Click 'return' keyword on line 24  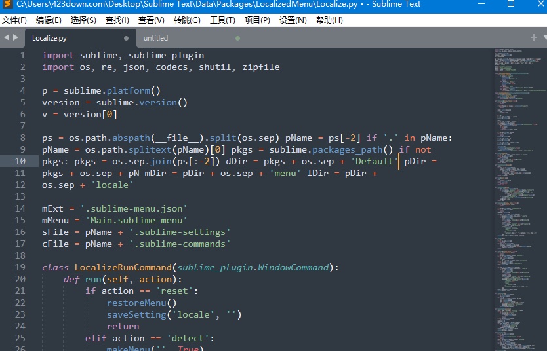click(x=123, y=326)
